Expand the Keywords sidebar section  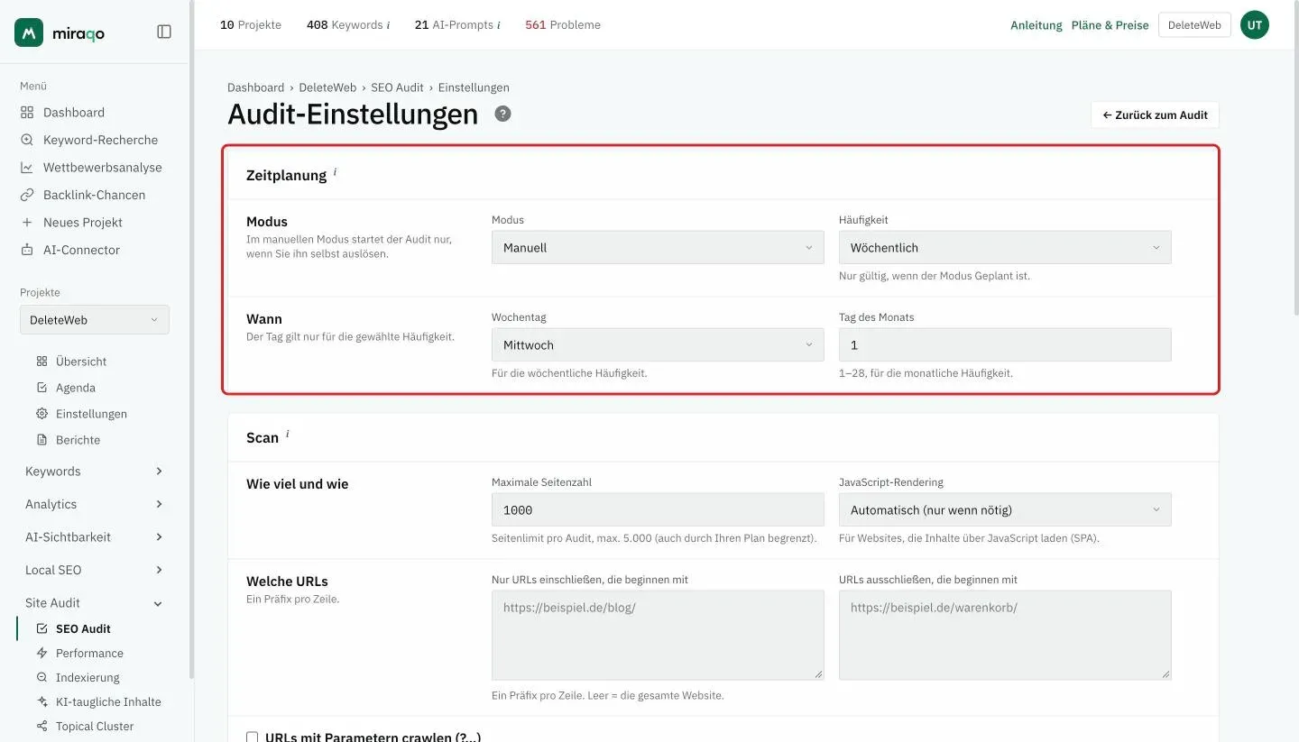pyautogui.click(x=95, y=472)
